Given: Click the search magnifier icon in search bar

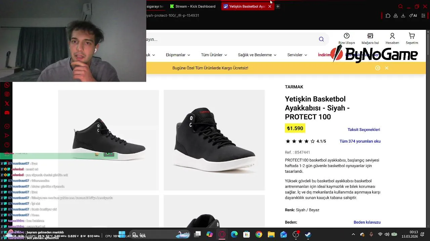Looking at the screenshot, I should click(321, 39).
